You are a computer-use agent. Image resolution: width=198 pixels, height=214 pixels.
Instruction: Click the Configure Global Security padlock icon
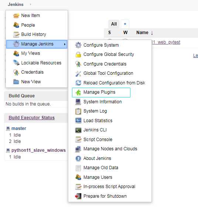pos(78,54)
